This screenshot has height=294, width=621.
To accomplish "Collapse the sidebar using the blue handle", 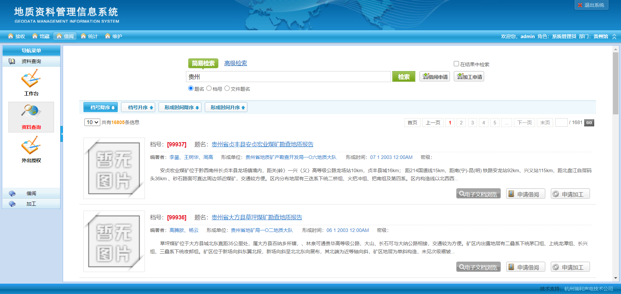I will (x=61, y=134).
